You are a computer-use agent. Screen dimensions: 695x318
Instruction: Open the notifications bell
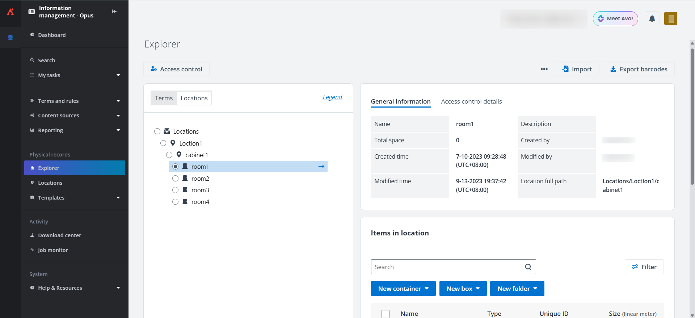[652, 18]
